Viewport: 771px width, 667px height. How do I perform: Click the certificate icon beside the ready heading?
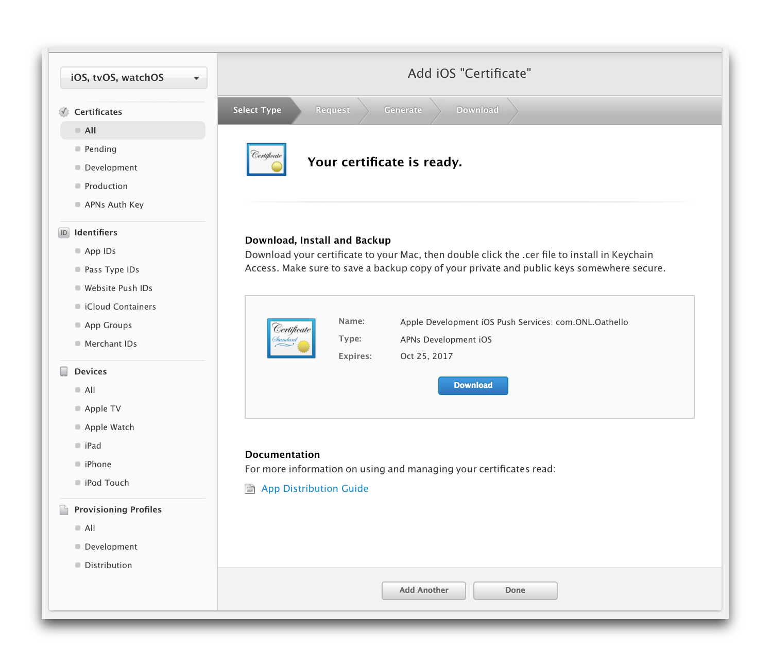[266, 160]
